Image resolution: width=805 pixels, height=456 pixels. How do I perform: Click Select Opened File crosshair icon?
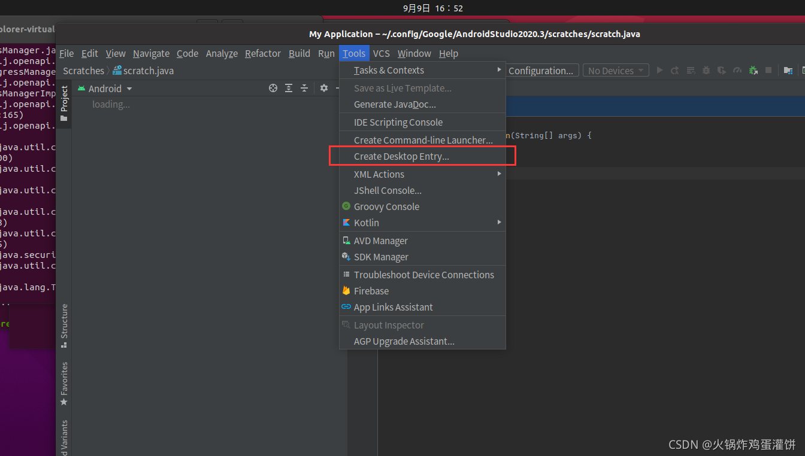[x=273, y=88]
